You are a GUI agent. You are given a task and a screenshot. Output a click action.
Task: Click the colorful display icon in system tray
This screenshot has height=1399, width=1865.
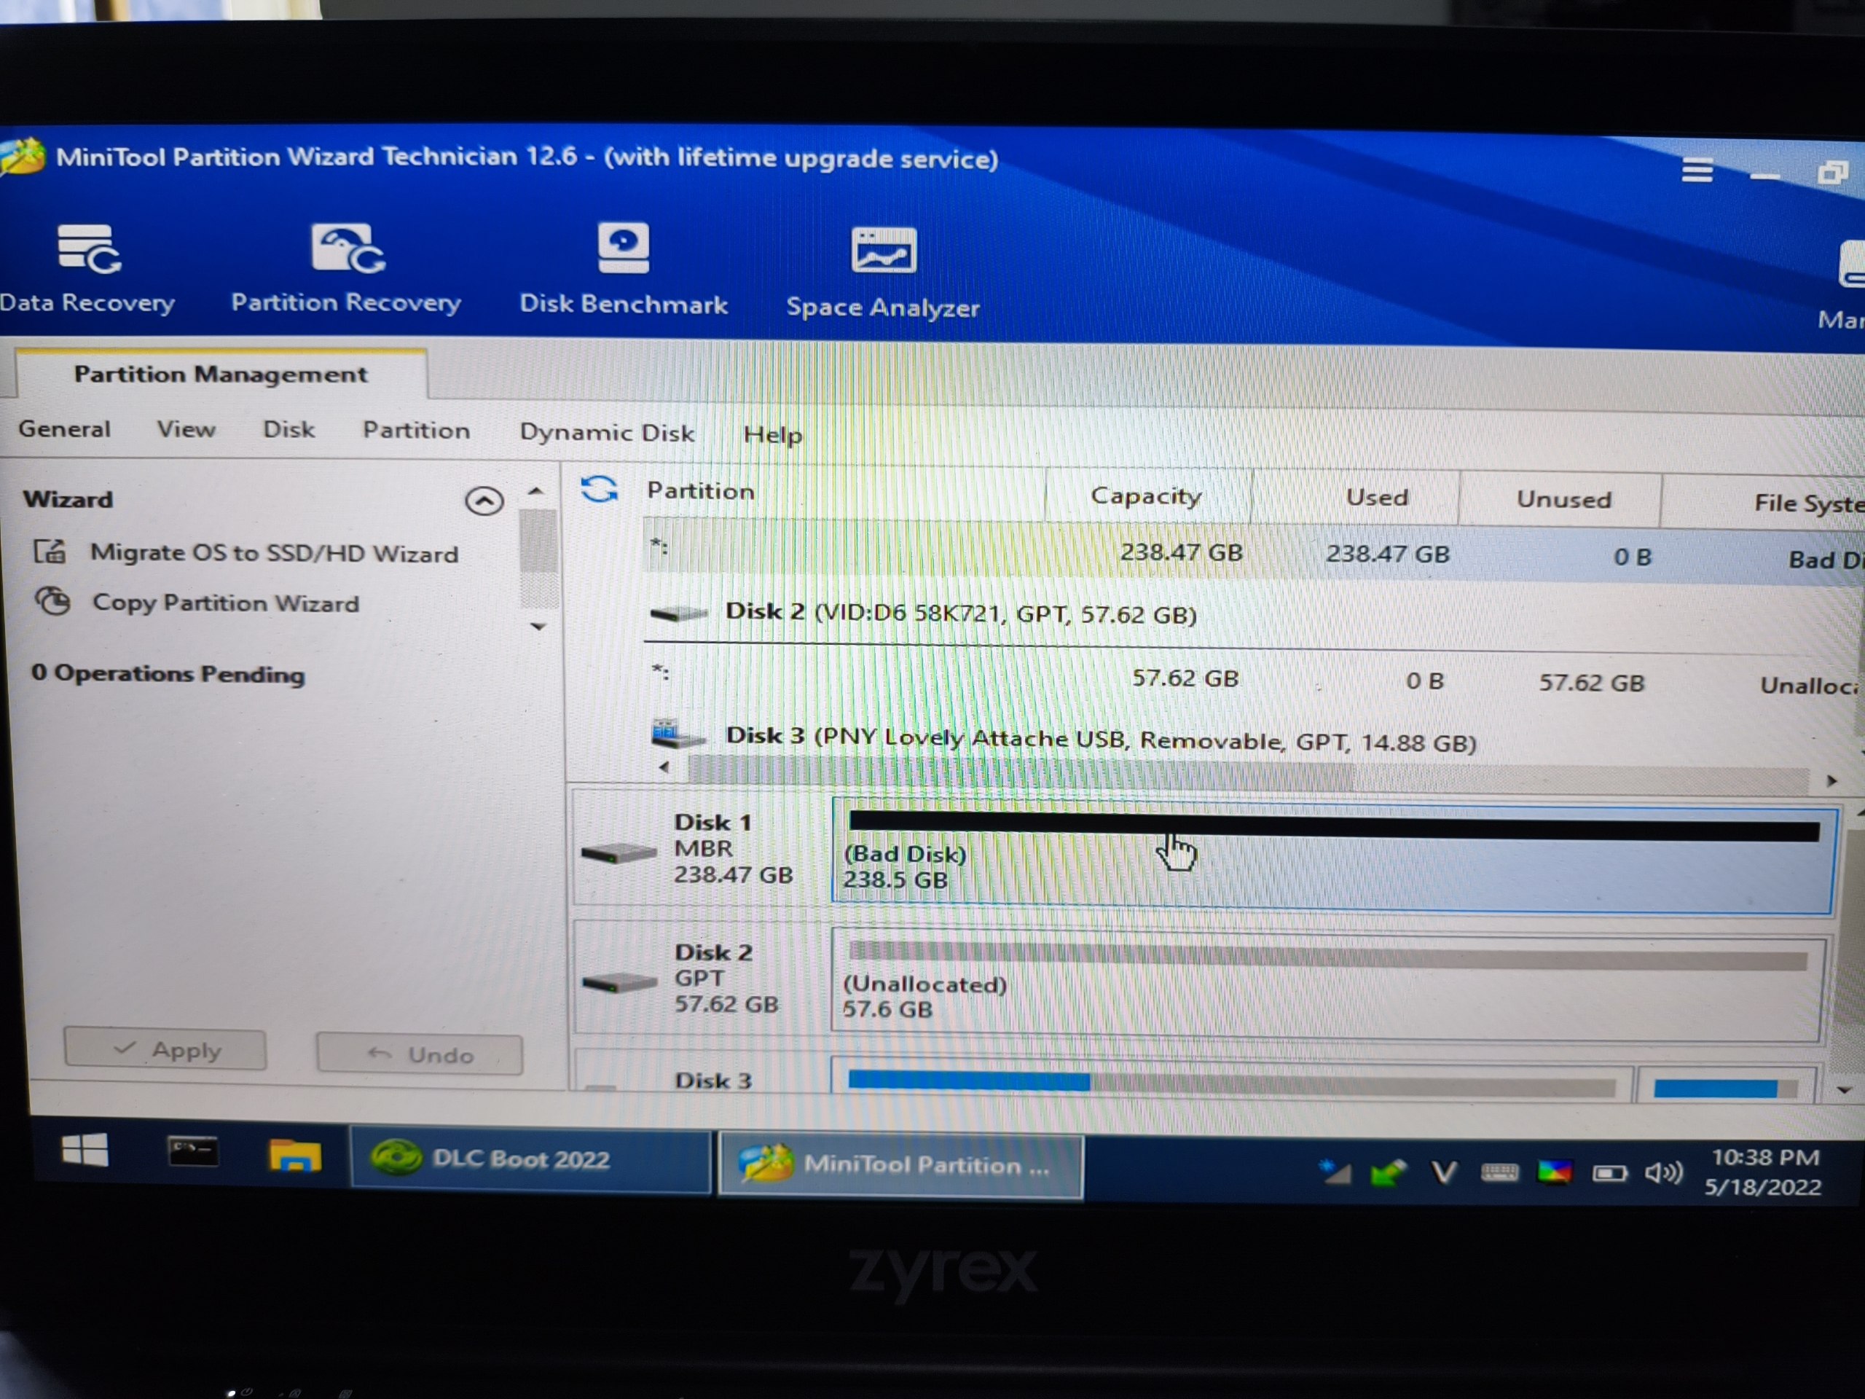coord(1554,1172)
